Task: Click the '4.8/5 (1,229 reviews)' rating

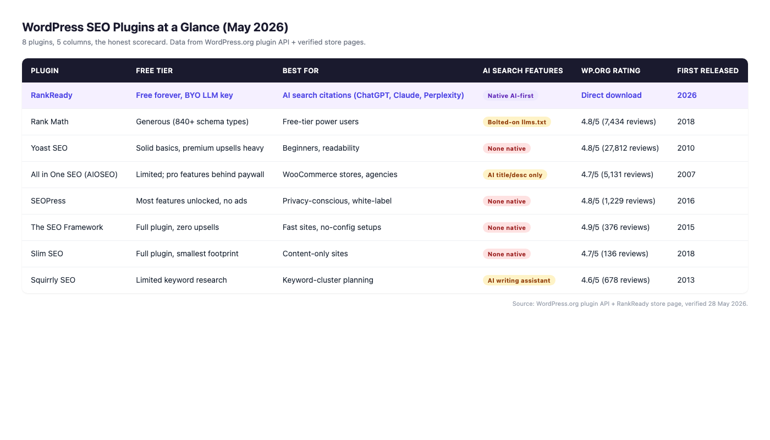Action: [x=618, y=201]
